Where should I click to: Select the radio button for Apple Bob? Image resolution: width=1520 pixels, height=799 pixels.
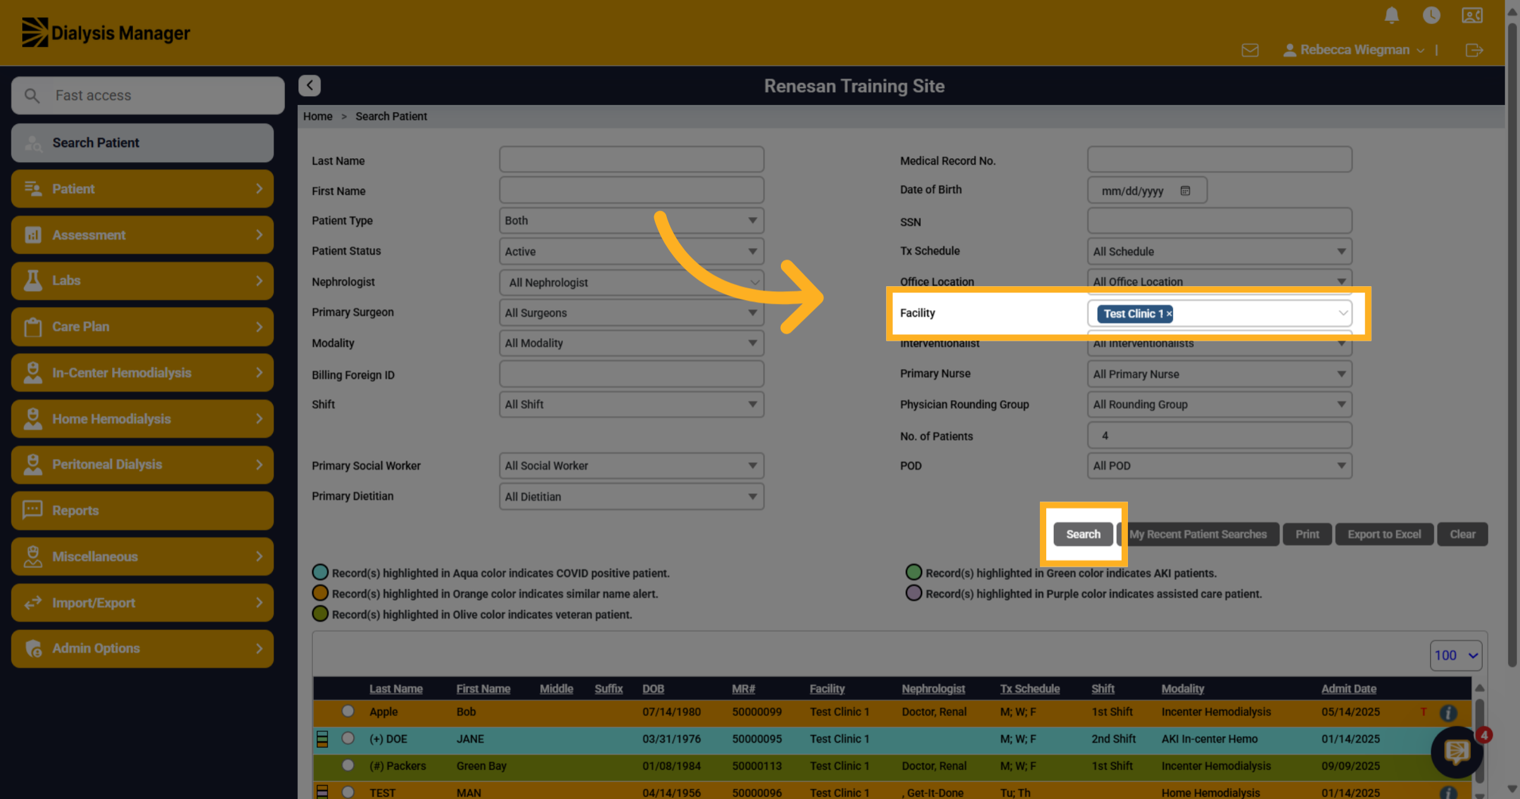coord(348,711)
